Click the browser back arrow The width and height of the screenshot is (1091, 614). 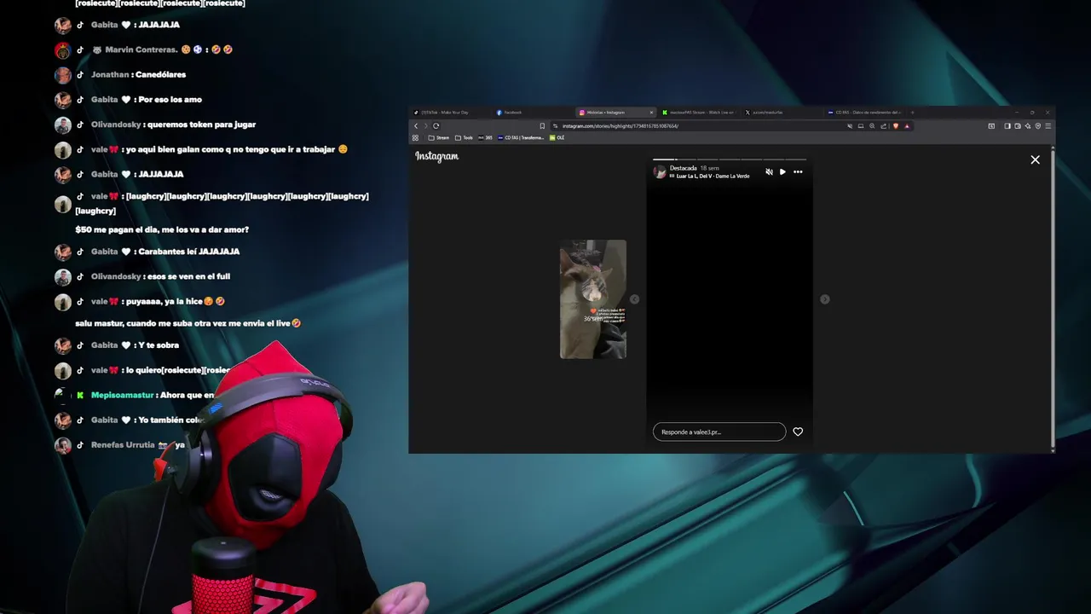(x=416, y=126)
